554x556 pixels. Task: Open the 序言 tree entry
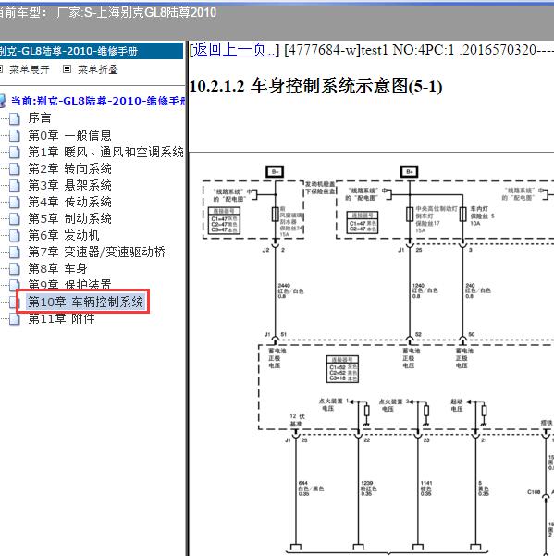pos(40,118)
